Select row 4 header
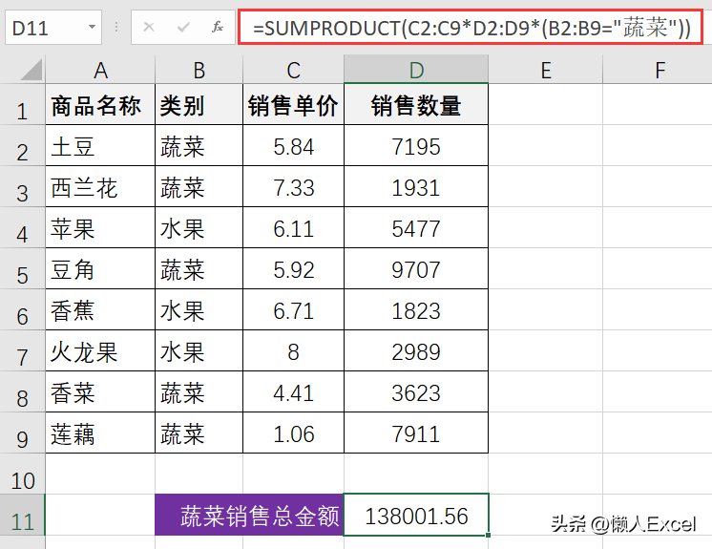The image size is (712, 549). (x=22, y=228)
